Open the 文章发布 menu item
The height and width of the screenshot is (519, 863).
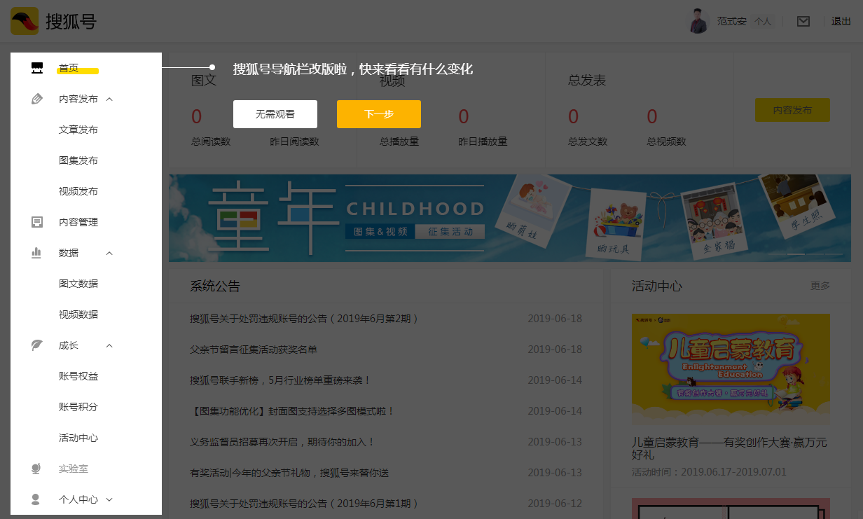point(77,129)
